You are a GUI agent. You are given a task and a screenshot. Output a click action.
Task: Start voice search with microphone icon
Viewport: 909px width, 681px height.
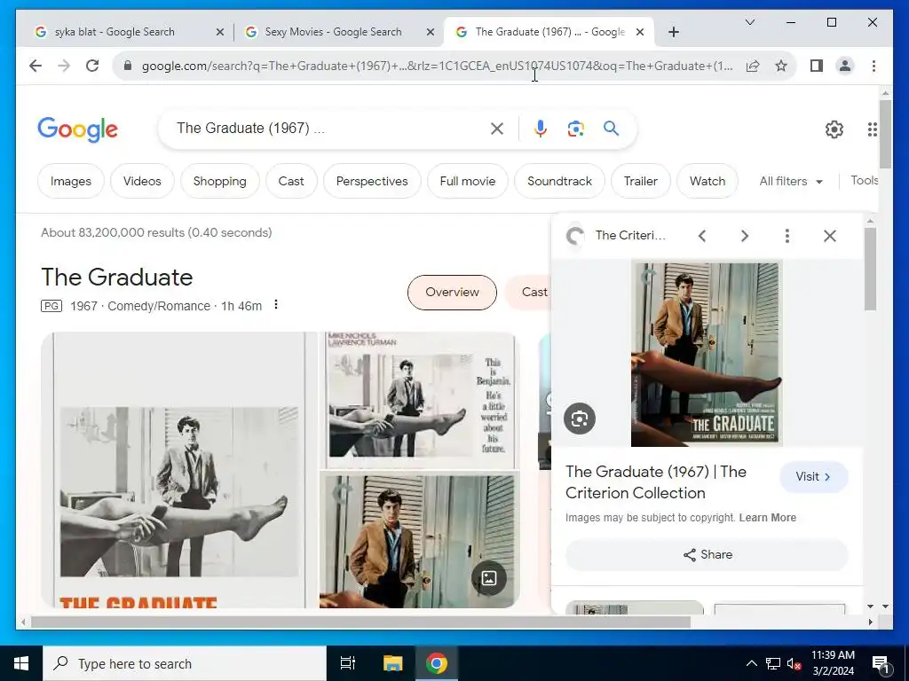(541, 129)
